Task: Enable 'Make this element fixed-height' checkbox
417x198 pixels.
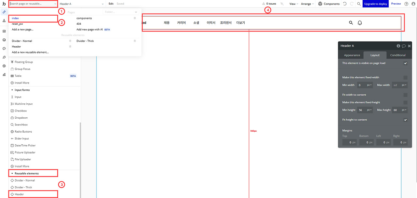Action: coord(405,102)
